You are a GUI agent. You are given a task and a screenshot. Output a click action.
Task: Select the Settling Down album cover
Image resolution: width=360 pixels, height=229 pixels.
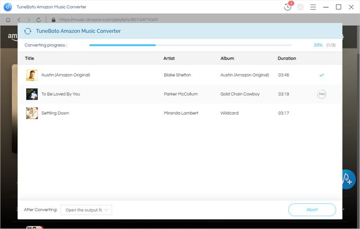32,113
